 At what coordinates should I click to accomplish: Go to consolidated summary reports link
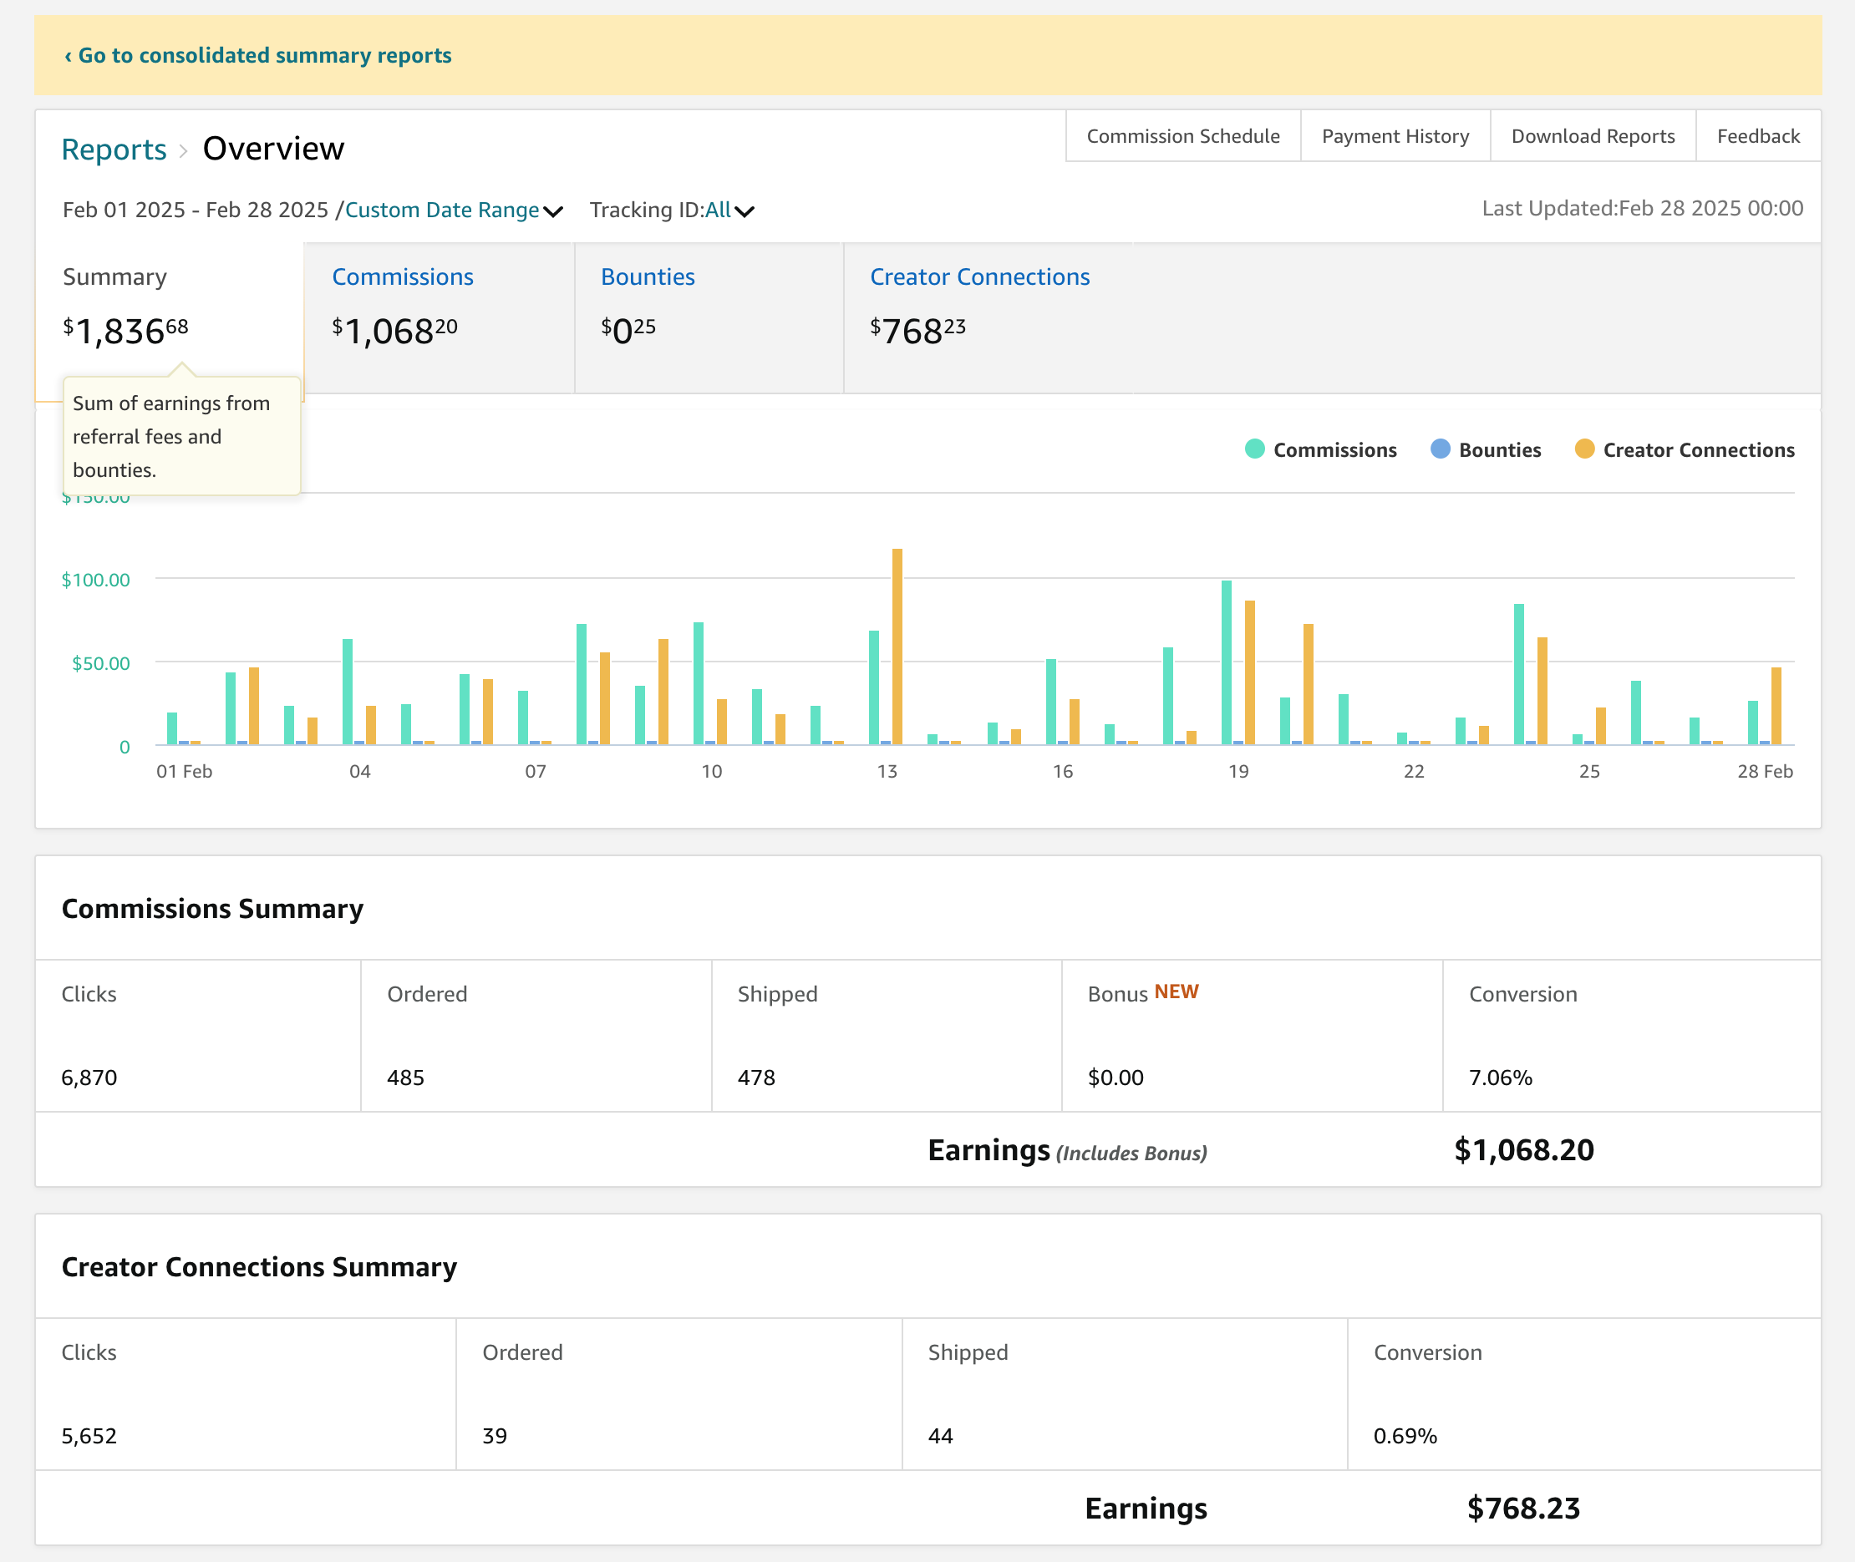(x=258, y=55)
